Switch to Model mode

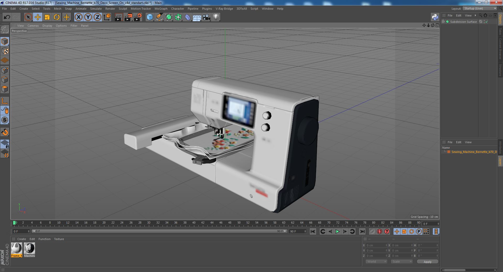pos(5,41)
